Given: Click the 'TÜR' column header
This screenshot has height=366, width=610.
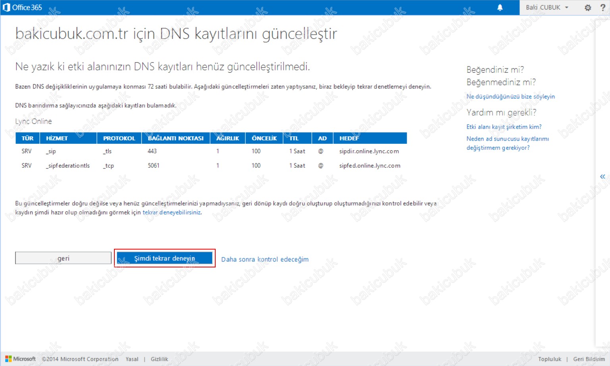Looking at the screenshot, I should 27,138.
